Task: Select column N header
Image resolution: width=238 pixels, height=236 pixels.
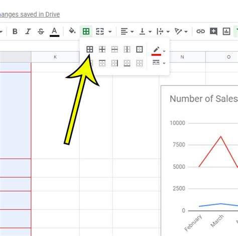Action: [x=182, y=57]
